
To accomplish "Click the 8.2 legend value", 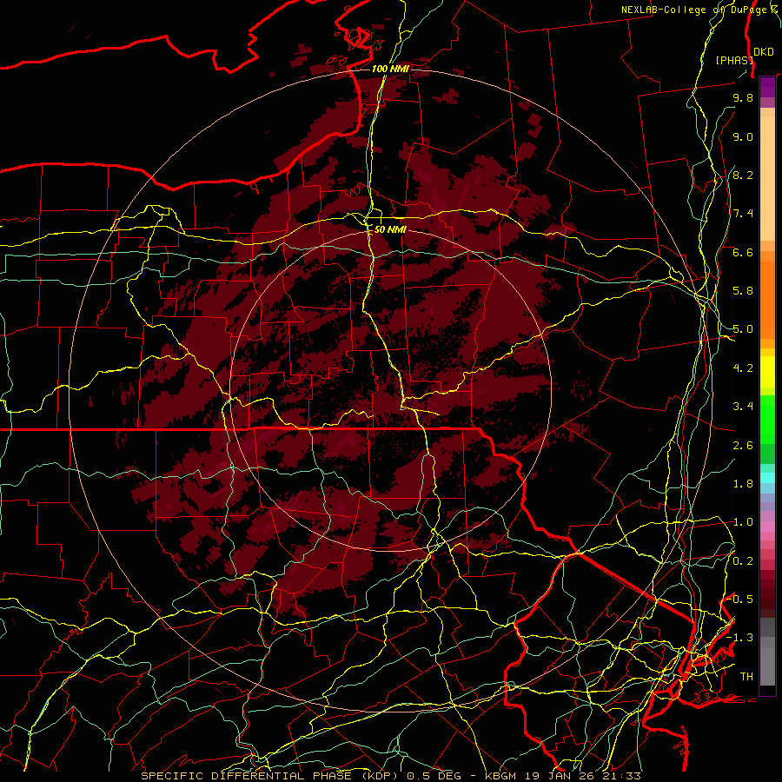I will [x=743, y=175].
